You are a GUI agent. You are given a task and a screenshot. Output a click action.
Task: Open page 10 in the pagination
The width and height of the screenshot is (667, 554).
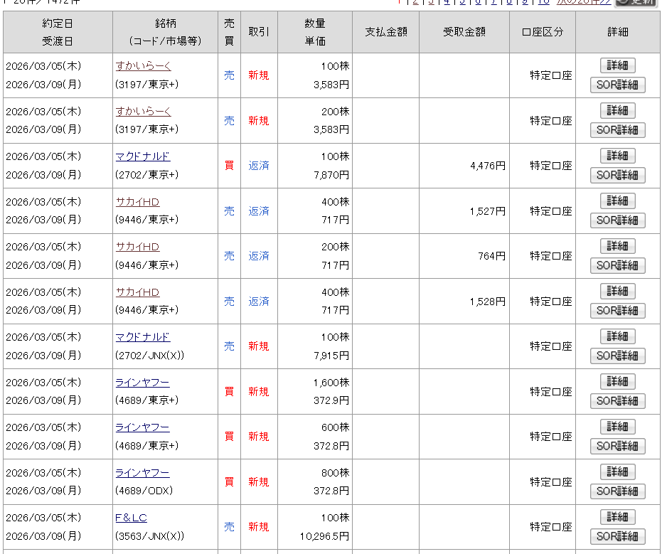click(543, 2)
